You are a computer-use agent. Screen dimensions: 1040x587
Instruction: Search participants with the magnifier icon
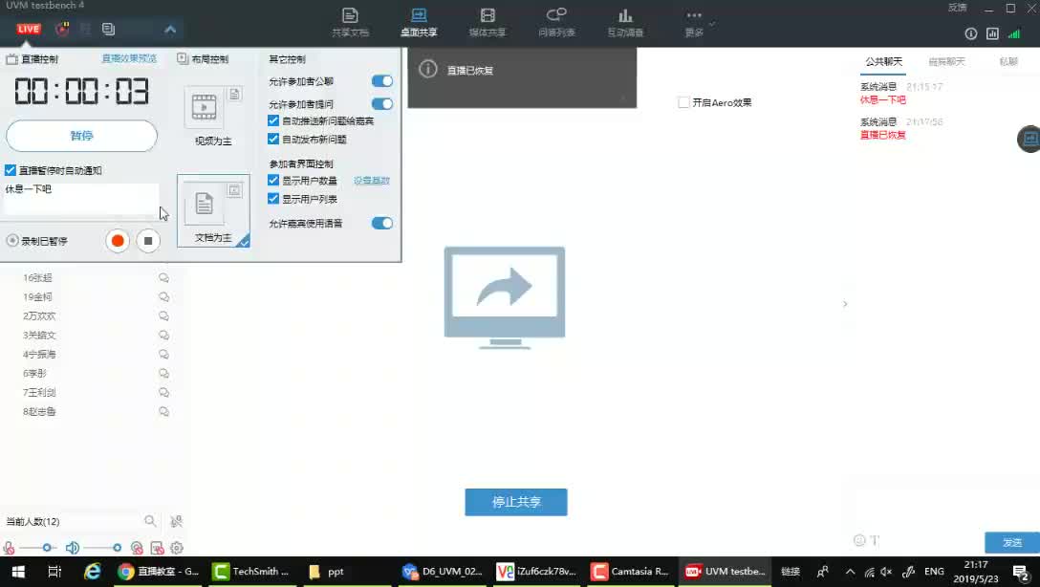point(151,521)
